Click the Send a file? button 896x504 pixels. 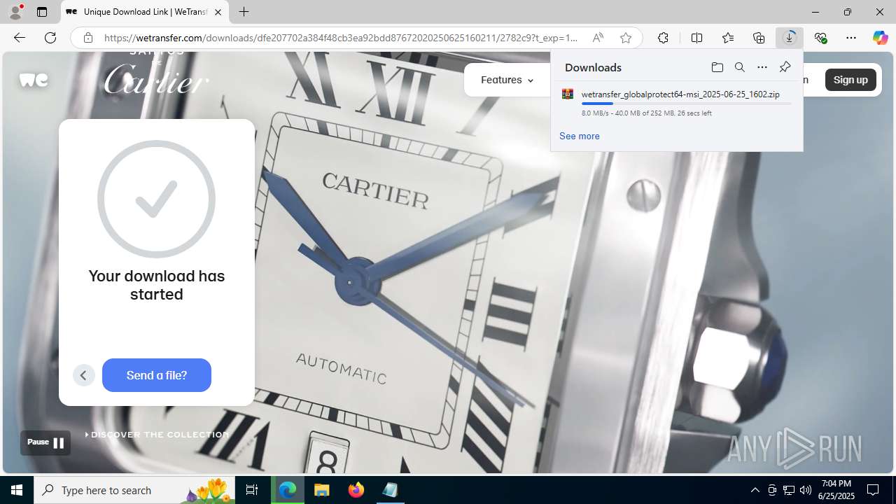[x=157, y=375]
